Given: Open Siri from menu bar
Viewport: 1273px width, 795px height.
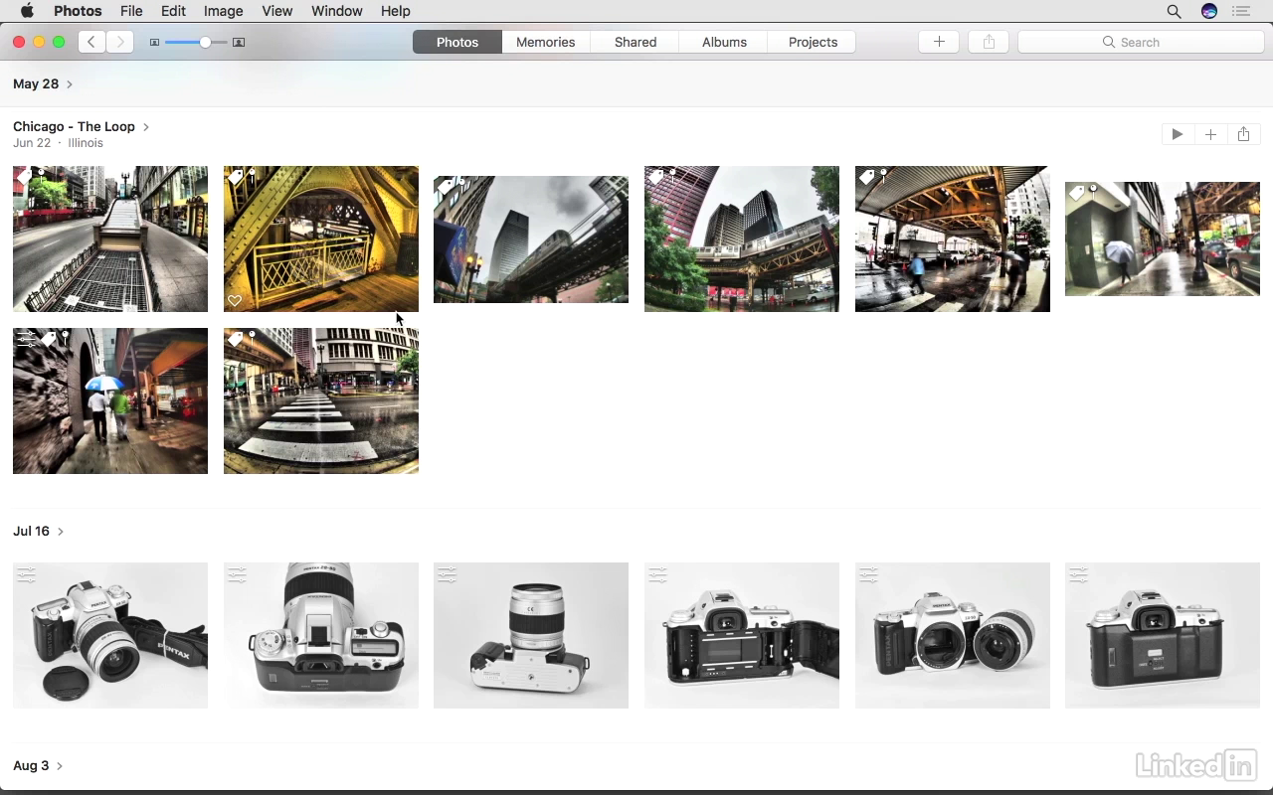Looking at the screenshot, I should tap(1209, 11).
